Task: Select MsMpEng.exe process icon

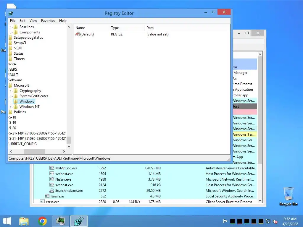Action: tap(51, 168)
